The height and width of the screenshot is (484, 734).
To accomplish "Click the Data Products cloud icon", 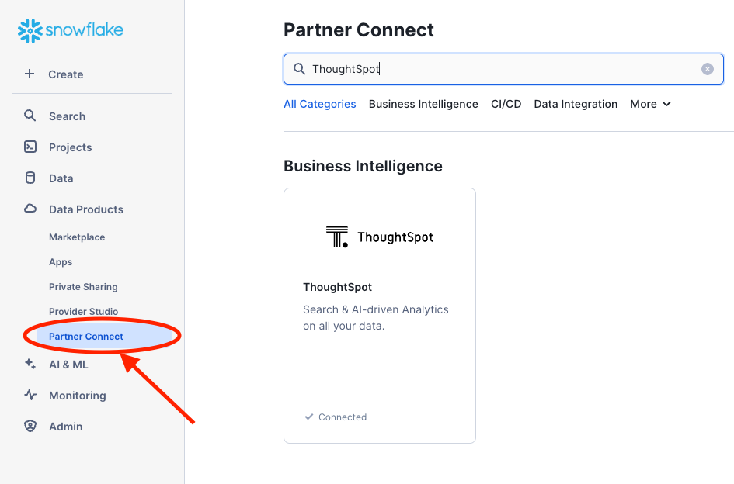I will [30, 209].
